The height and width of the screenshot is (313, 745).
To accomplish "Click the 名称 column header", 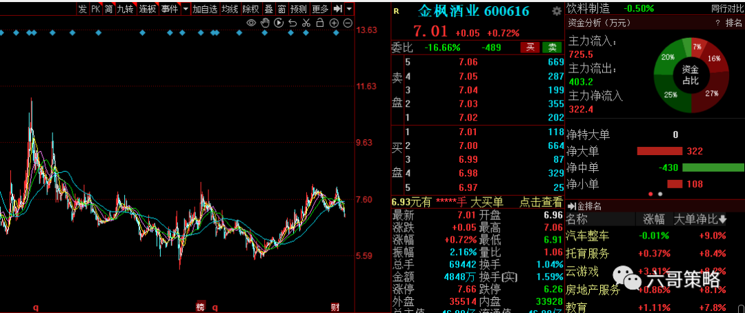I will click(577, 219).
